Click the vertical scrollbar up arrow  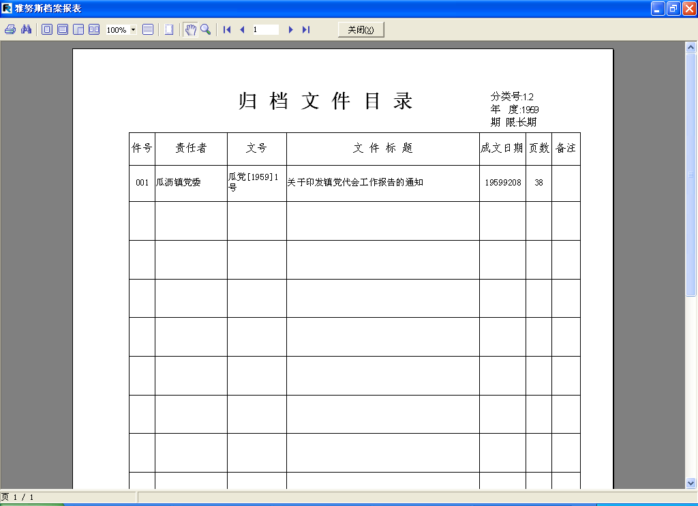click(691, 47)
